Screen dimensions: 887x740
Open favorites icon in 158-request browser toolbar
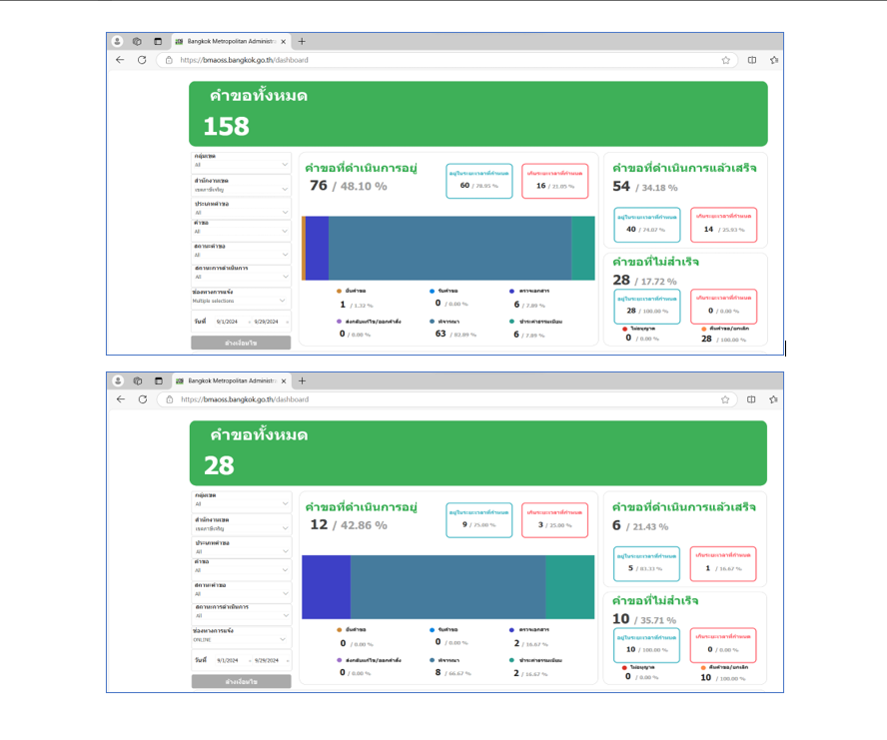(774, 60)
